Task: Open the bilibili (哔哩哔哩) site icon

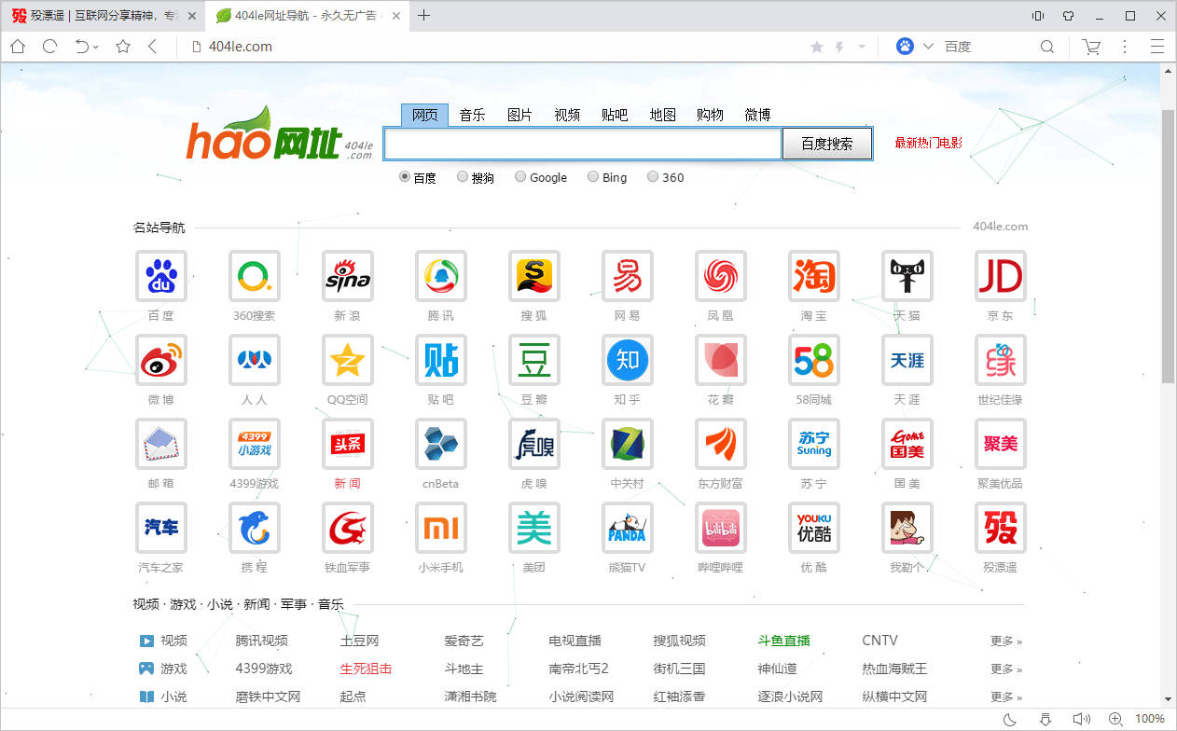Action: 721,528
